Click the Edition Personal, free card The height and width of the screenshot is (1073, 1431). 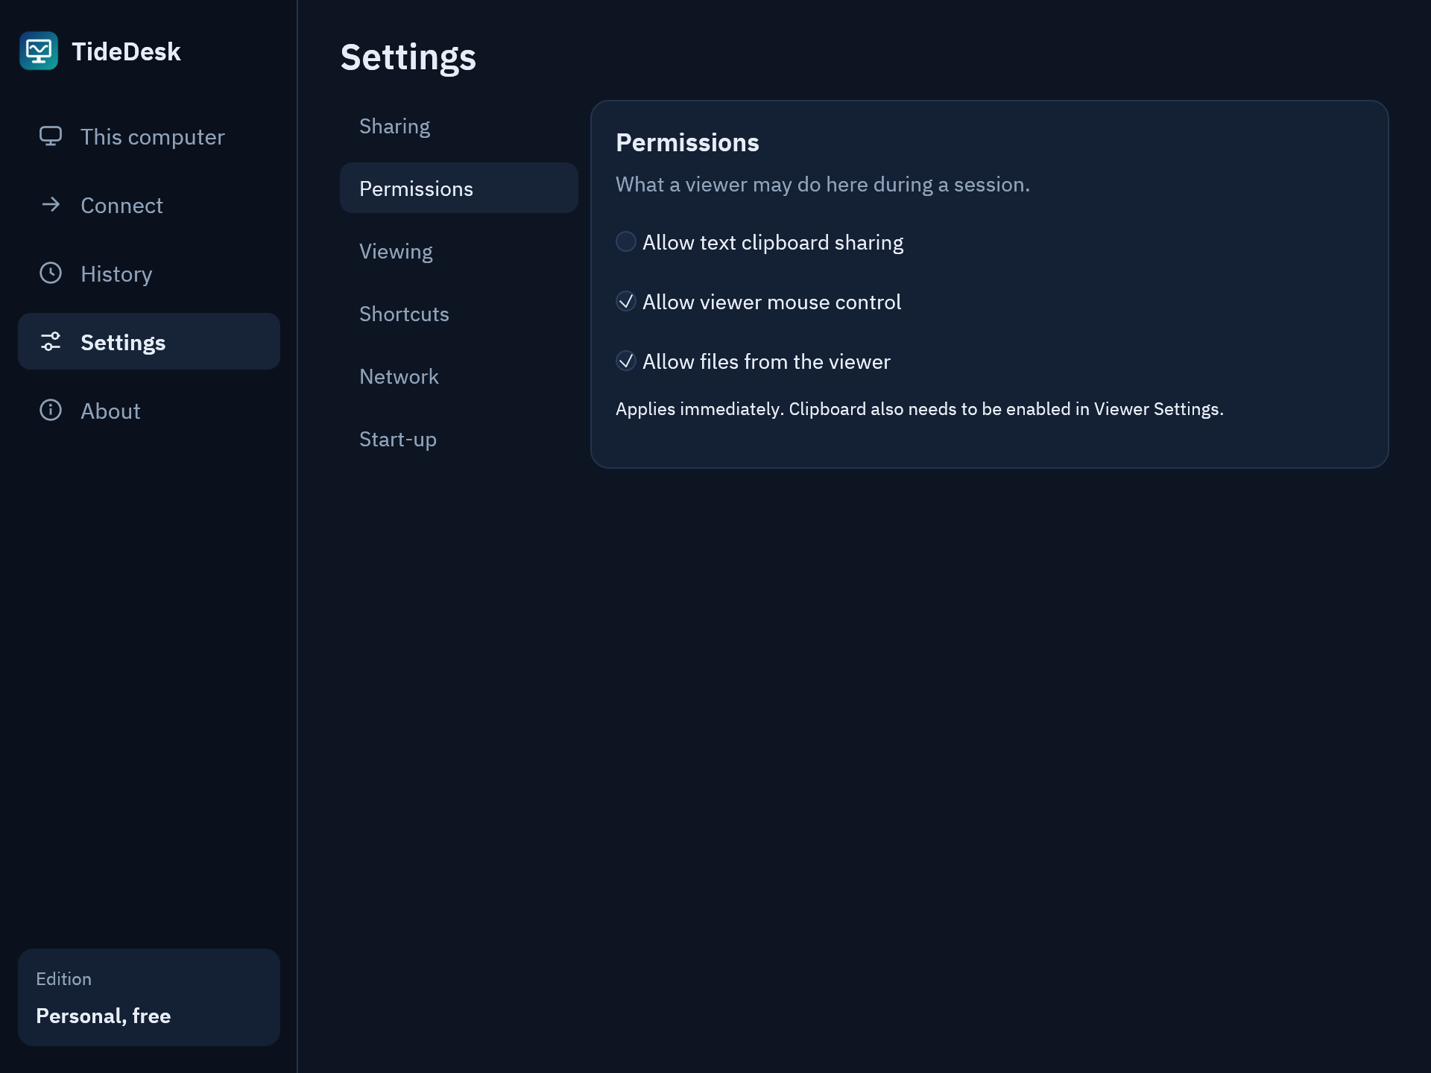coord(149,997)
